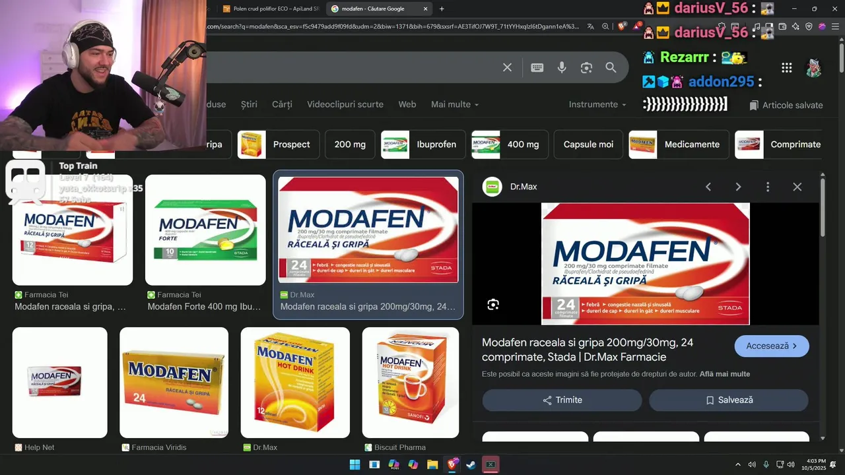The image size is (845, 475).
Task: Switch to Știri search tab
Action: (x=249, y=104)
